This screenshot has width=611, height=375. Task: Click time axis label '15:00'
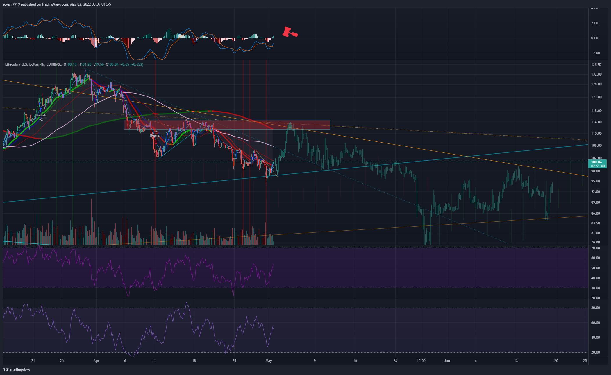pos(421,361)
